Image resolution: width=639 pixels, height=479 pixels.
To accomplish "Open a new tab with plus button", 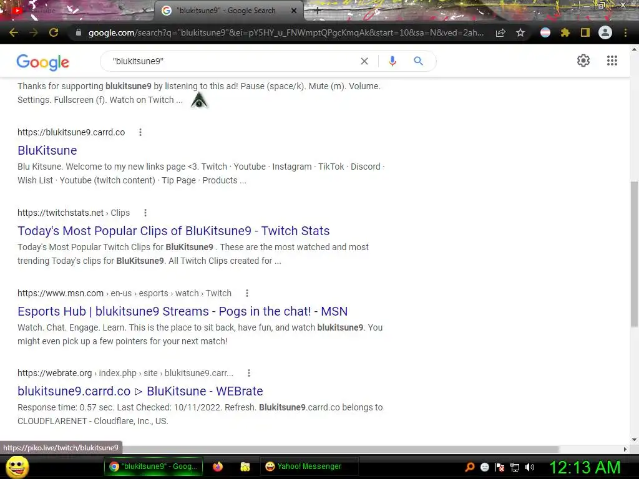I will (x=318, y=11).
